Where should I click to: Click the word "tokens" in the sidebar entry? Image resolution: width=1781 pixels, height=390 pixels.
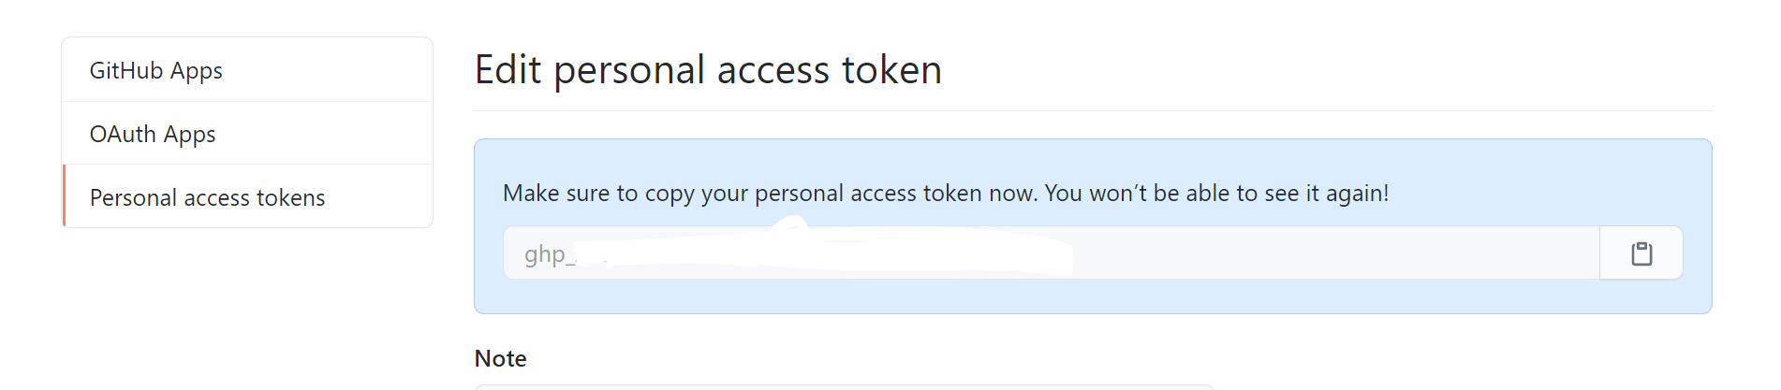[290, 197]
